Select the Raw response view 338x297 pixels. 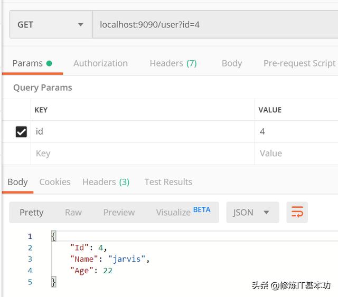[x=73, y=213]
